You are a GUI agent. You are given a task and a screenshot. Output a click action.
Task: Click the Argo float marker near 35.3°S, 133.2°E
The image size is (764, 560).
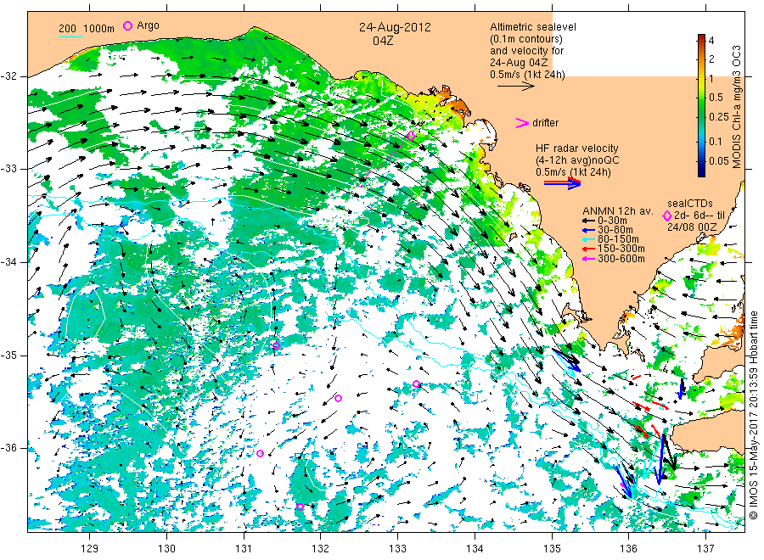(x=416, y=384)
